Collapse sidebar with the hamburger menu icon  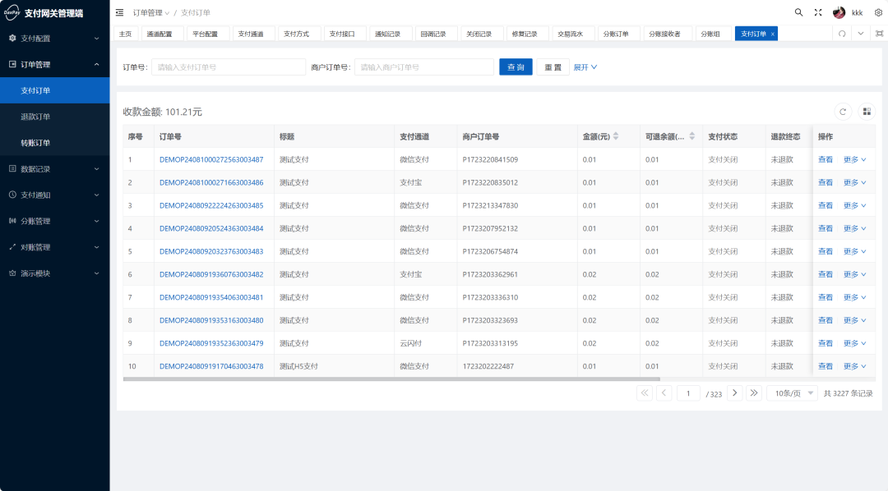click(119, 12)
